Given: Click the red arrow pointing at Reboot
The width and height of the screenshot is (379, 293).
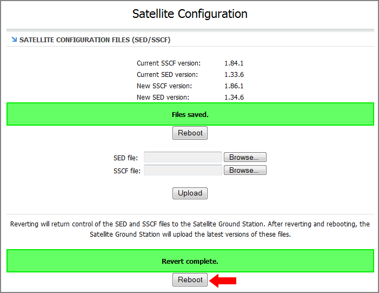Looking at the screenshot, I should click(x=223, y=280).
